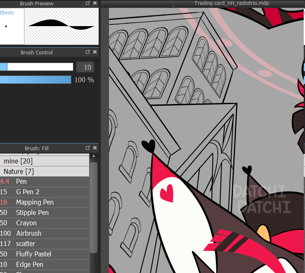The height and width of the screenshot is (273, 305).
Task: Expand the "mine [20]" brush group
Action: point(18,161)
